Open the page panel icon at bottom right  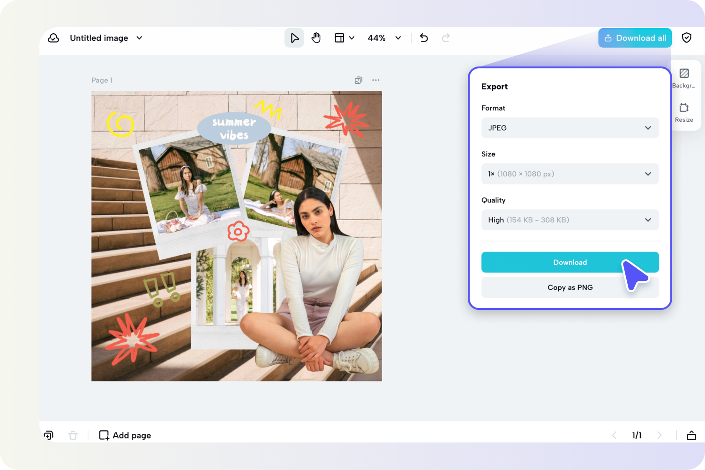691,435
